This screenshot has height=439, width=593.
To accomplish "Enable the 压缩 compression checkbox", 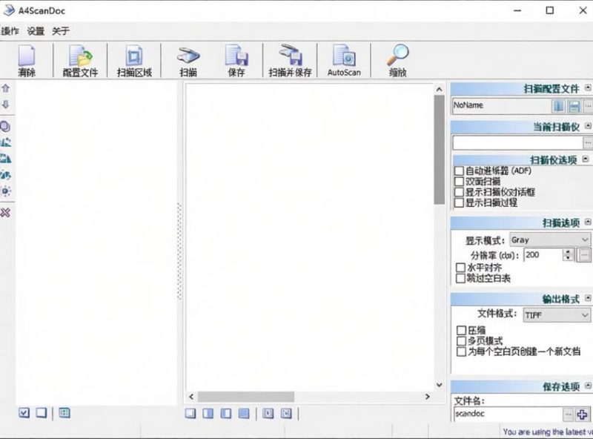I will pyautogui.click(x=461, y=331).
